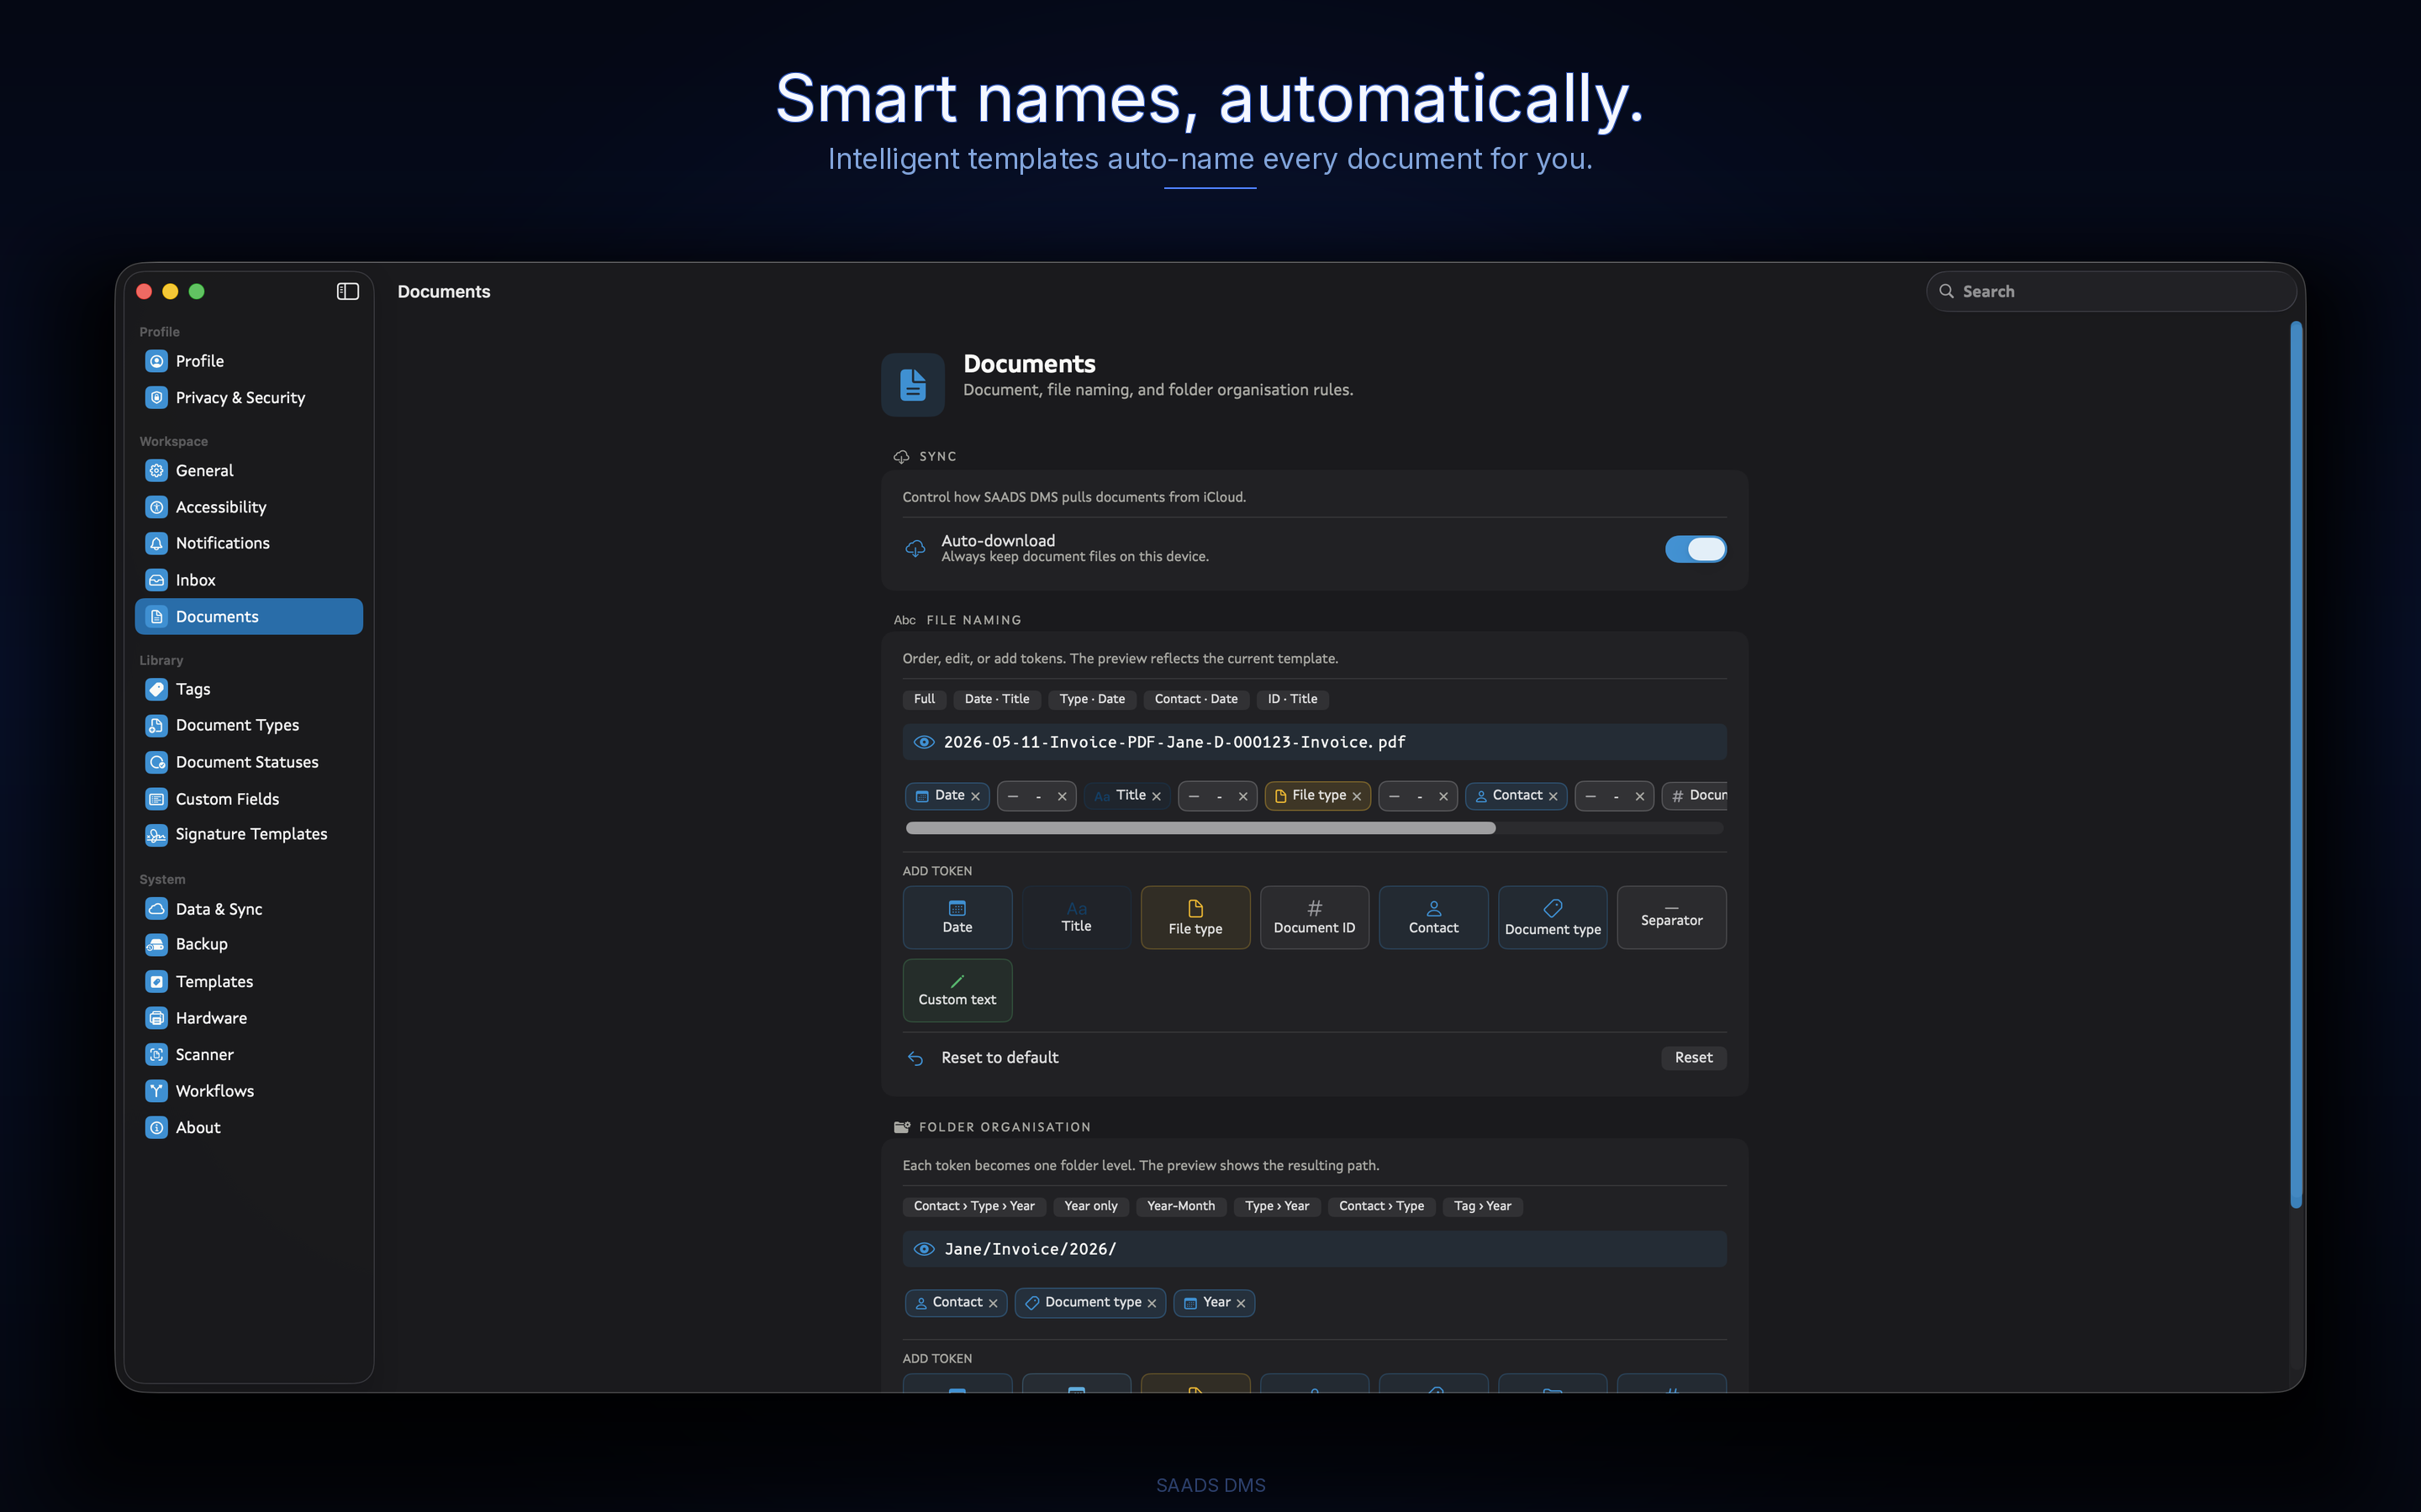
Task: Remove Contact token from folder template
Action: click(994, 1303)
